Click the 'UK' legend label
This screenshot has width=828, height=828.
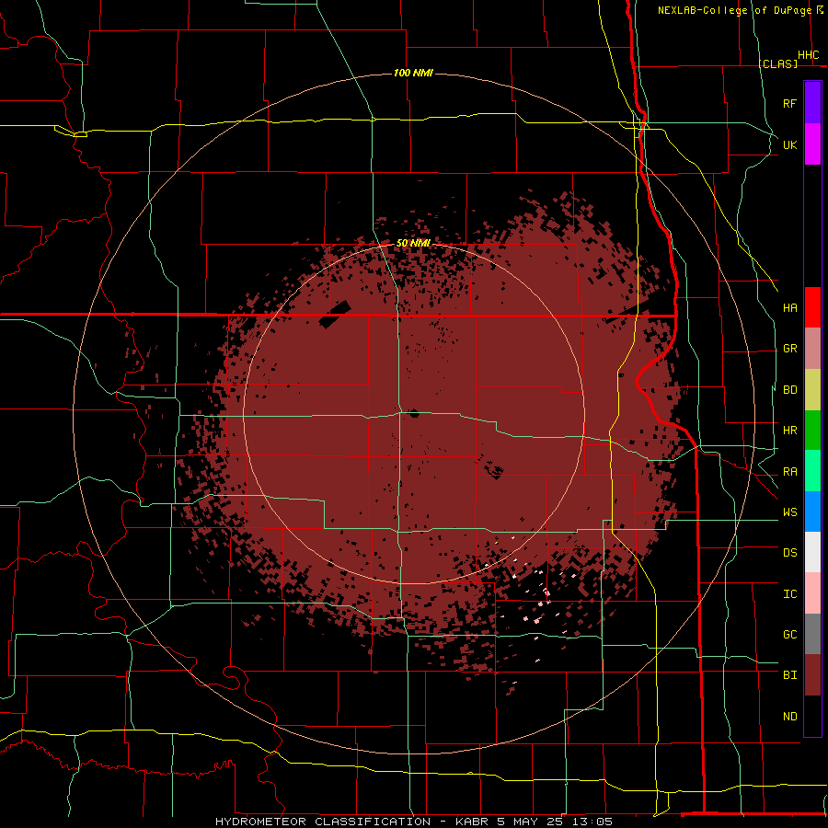coord(790,144)
